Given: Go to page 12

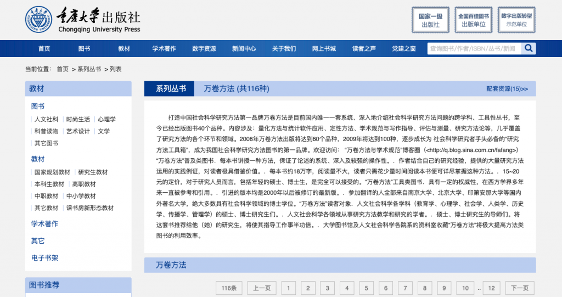Looking at the screenshot, I should click(491, 288).
